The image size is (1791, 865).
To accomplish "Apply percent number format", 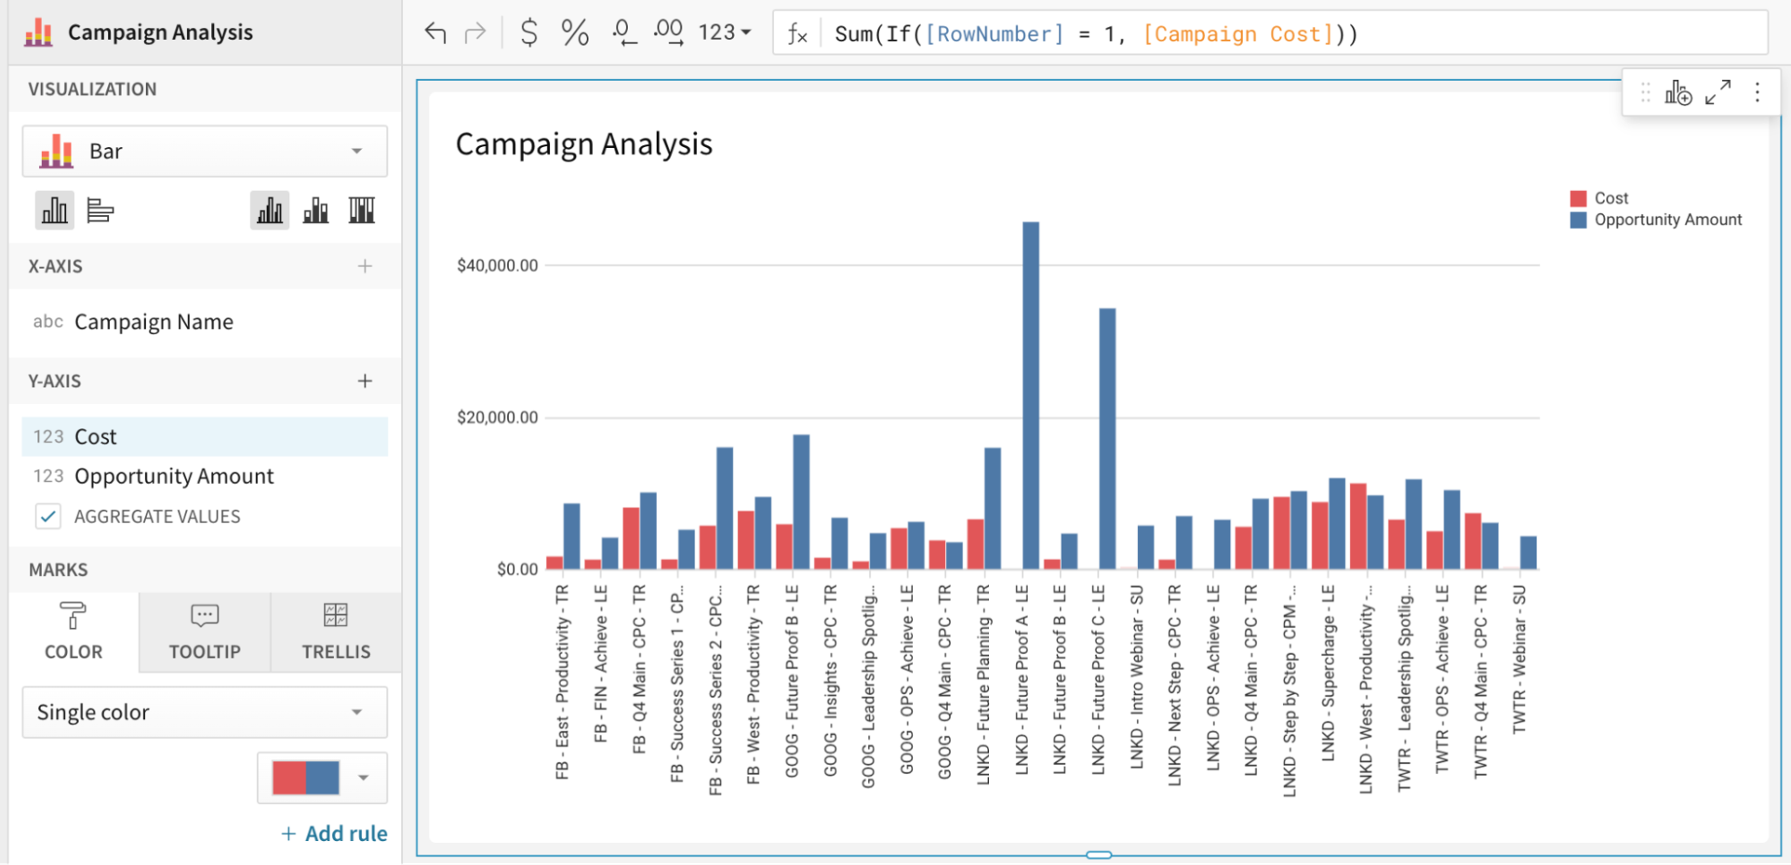I will (x=574, y=32).
